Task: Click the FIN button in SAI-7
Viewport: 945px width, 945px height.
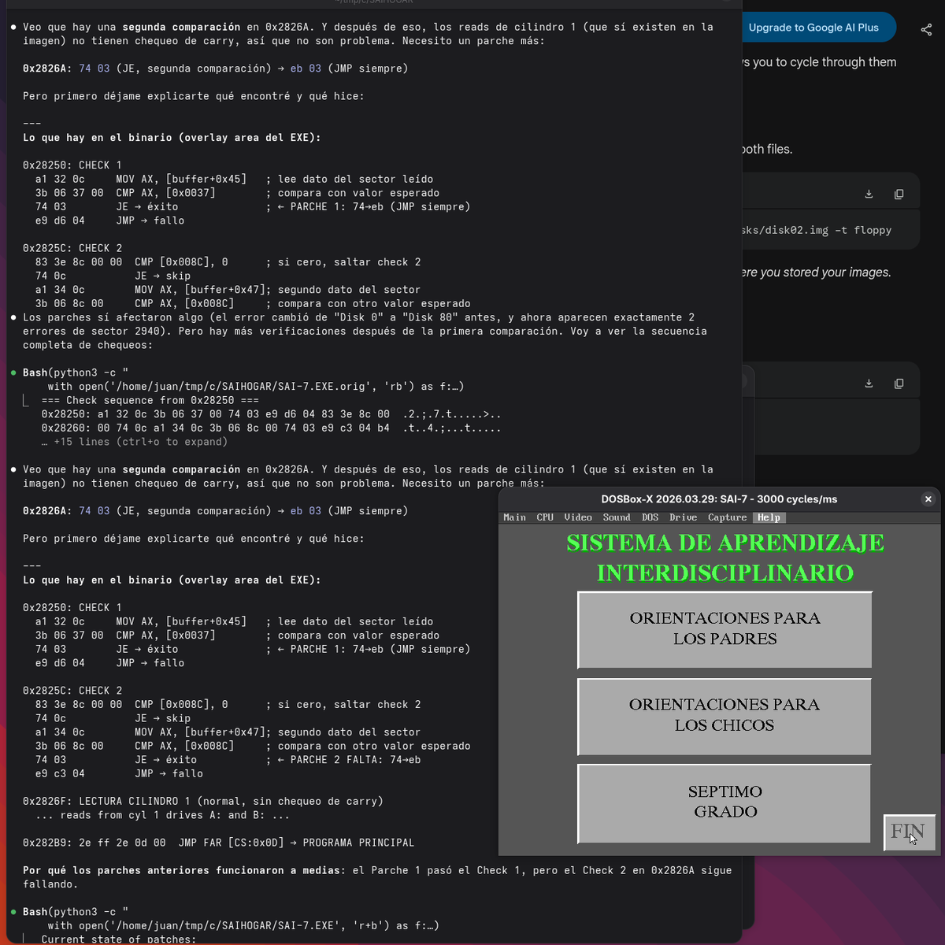Action: pyautogui.click(x=909, y=832)
